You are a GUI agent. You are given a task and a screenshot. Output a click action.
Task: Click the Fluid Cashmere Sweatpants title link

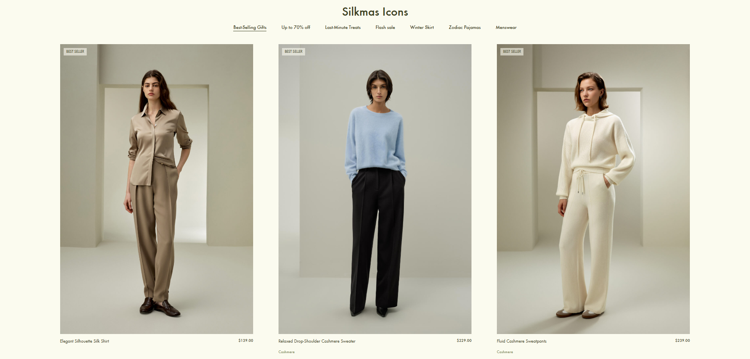(521, 341)
